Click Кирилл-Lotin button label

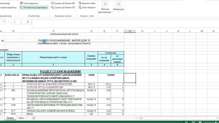point(89,3)
